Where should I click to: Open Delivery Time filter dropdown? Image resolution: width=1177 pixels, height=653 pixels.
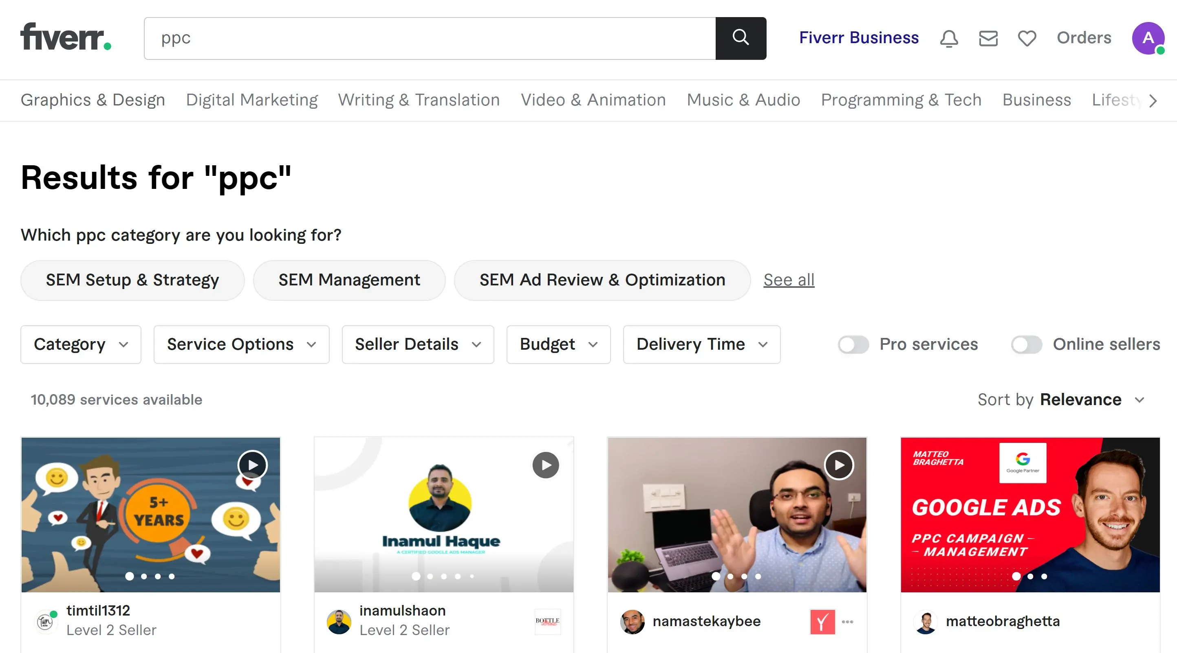(701, 344)
